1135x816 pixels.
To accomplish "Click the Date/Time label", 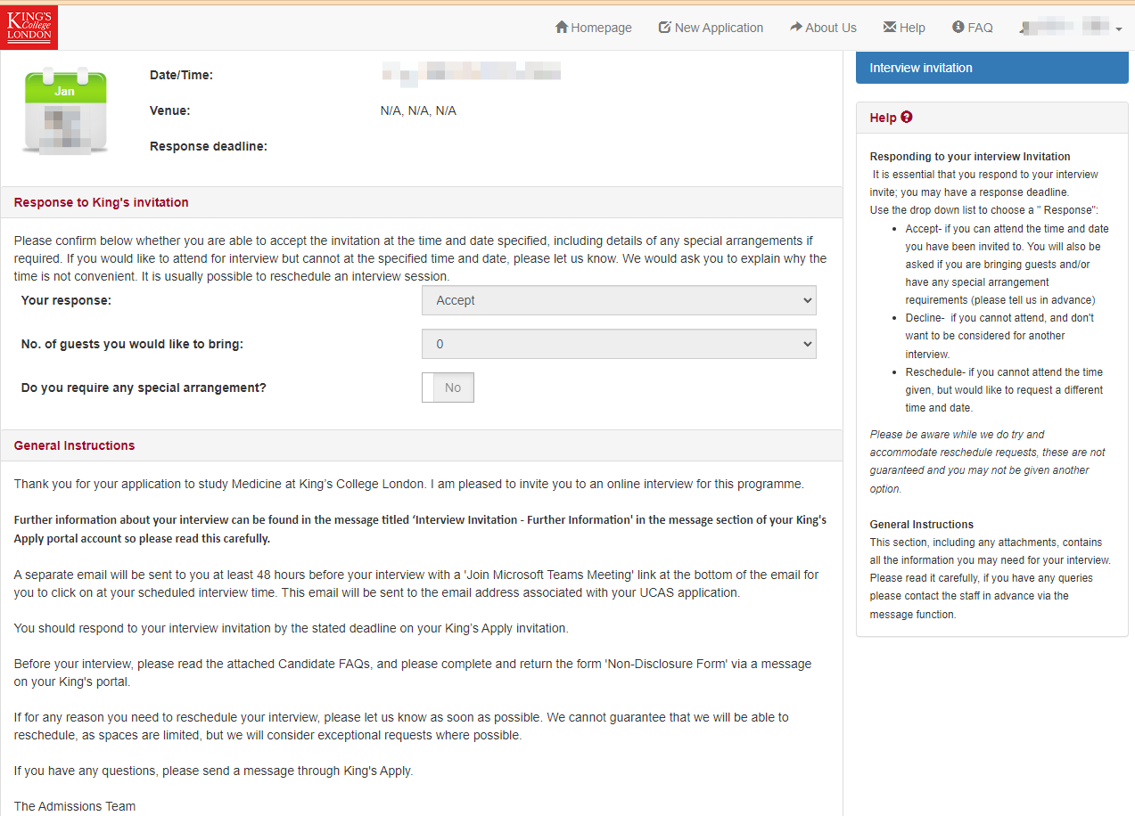I will (181, 76).
